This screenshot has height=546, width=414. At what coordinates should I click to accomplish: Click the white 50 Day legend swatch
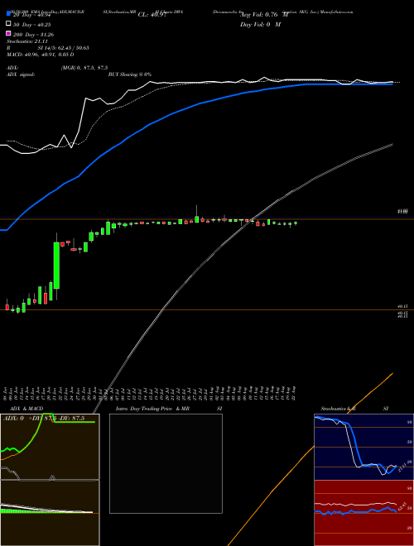[8, 23]
